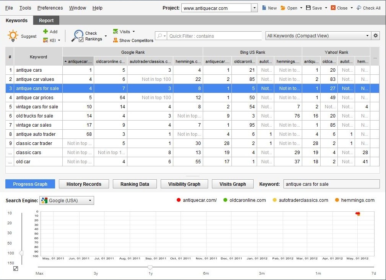Click the Check Rankings magnifier icon
386x280 pixels.
coord(77,36)
